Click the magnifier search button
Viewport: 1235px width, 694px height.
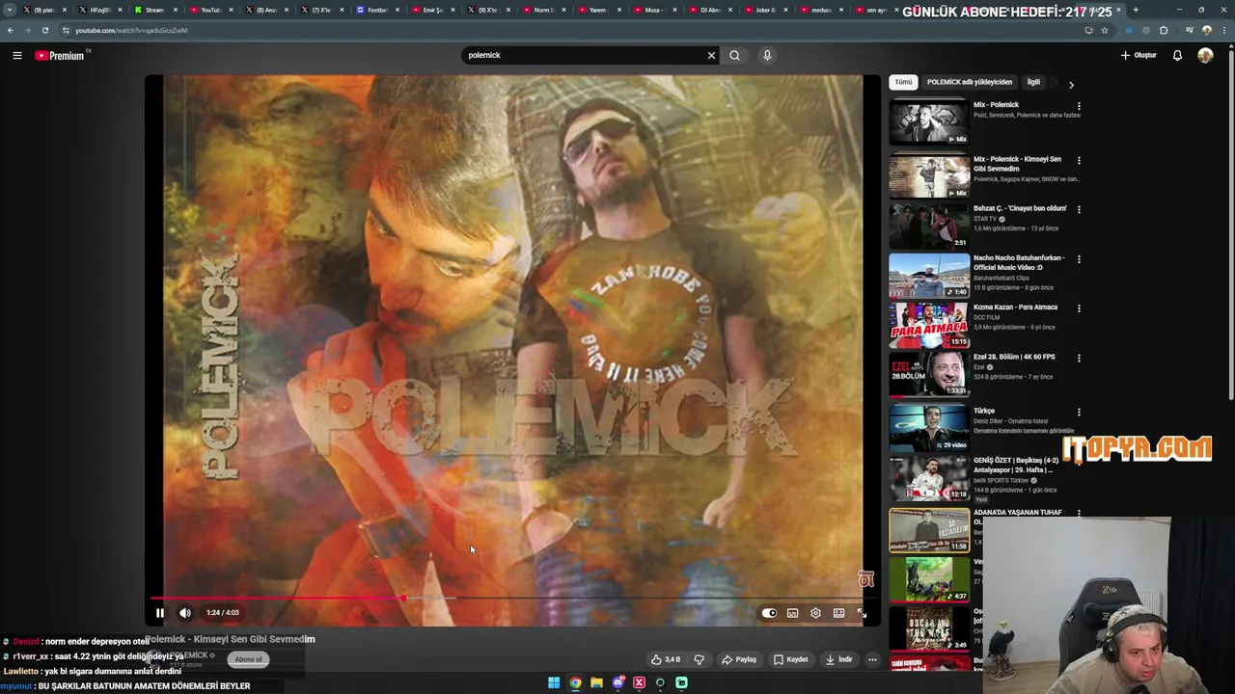[x=735, y=55]
